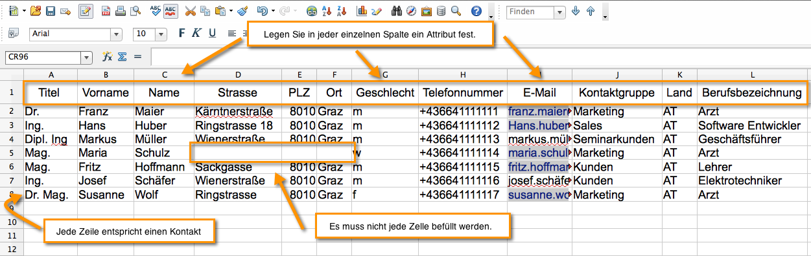Select column header H
This screenshot has width=811, height=256.
pos(463,75)
